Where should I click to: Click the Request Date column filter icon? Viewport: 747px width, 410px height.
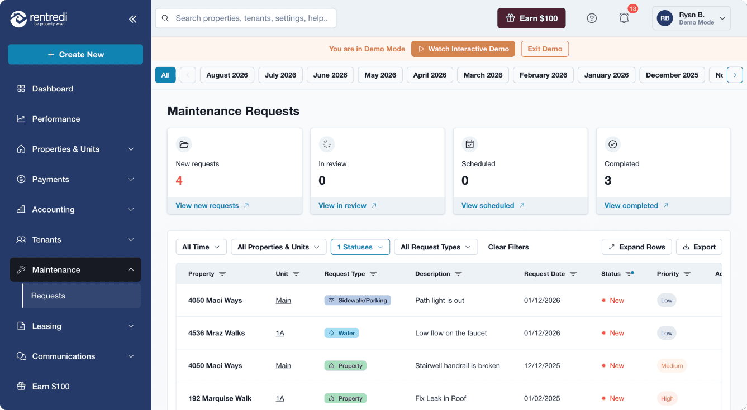573,274
